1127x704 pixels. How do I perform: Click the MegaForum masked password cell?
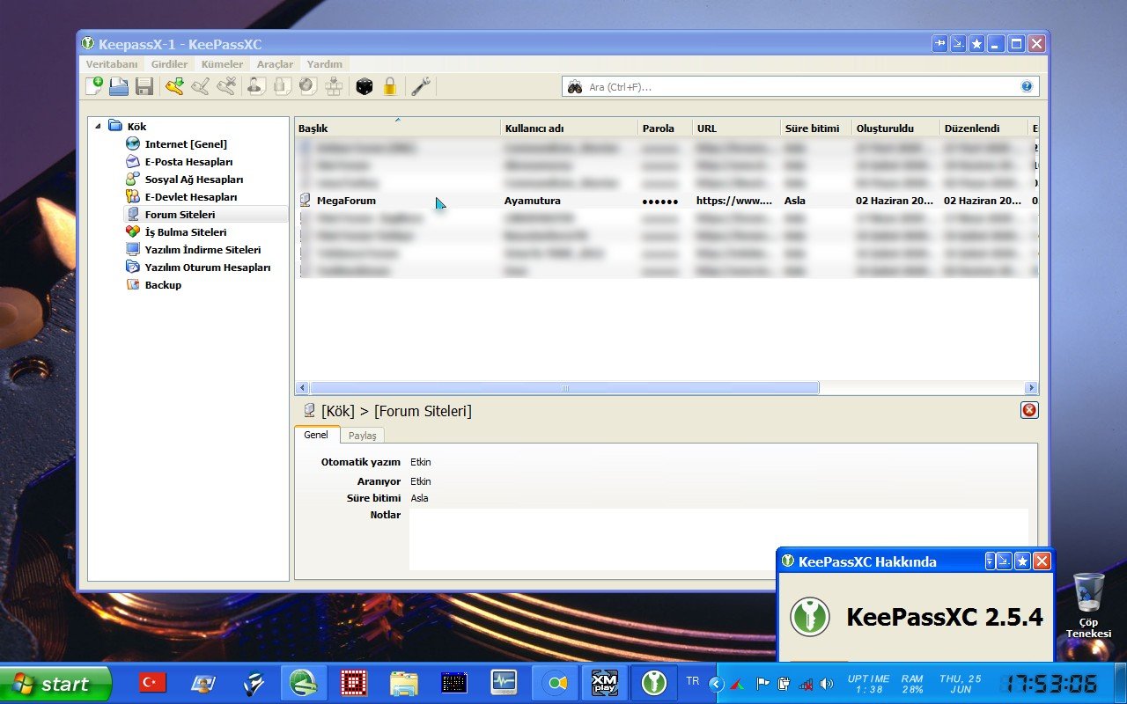tap(660, 201)
